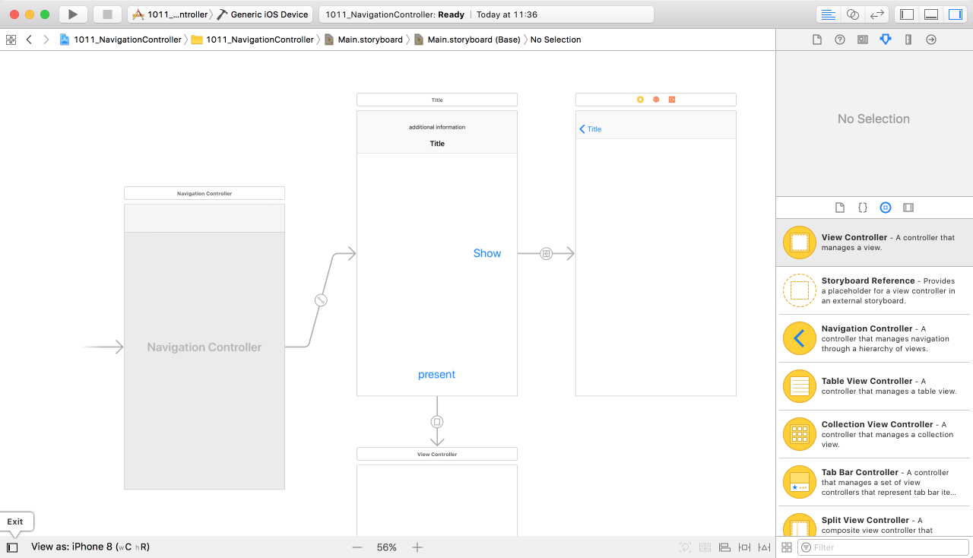Zoom out the canvas with minus

pyautogui.click(x=357, y=547)
